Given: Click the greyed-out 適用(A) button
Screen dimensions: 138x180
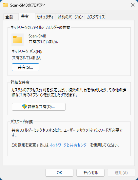Looking at the screenshot, I should (x=121, y=173).
